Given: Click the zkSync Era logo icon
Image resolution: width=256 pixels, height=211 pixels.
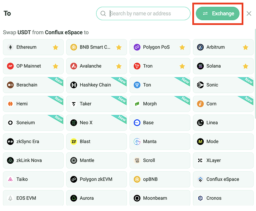Looking at the screenshot, I should point(10,142).
